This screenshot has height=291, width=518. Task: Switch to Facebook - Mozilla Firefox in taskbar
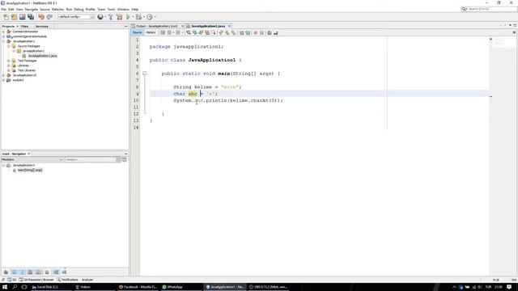138,287
